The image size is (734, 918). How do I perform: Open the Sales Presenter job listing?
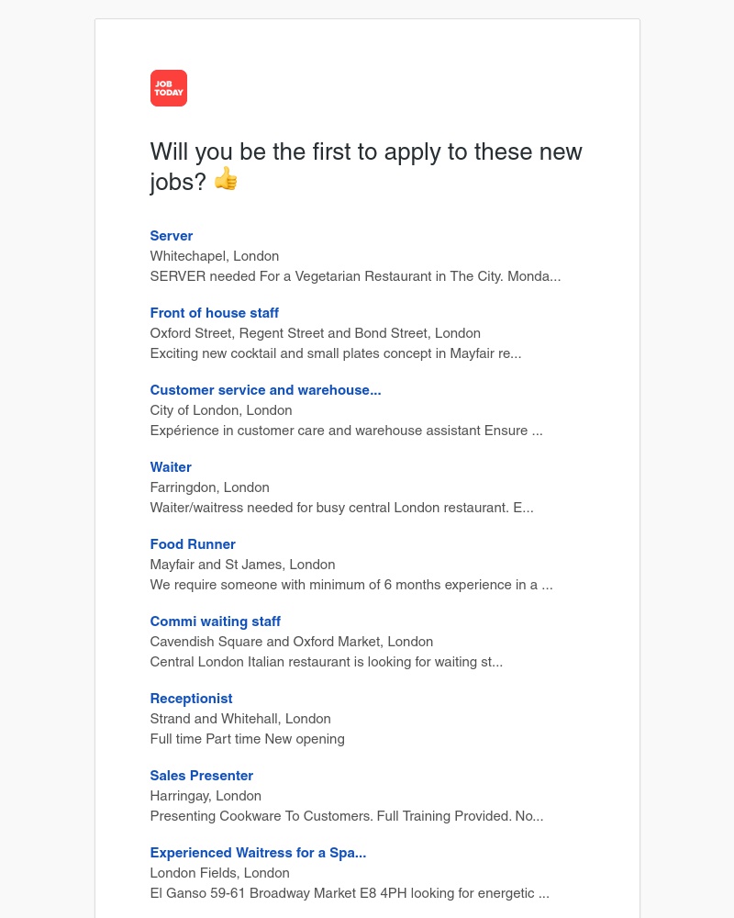pyautogui.click(x=201, y=776)
